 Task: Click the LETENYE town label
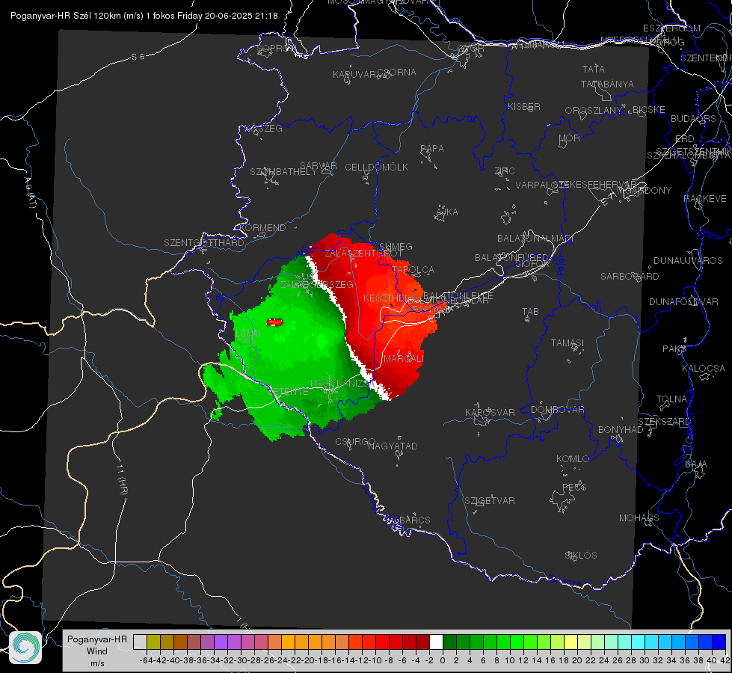click(288, 392)
